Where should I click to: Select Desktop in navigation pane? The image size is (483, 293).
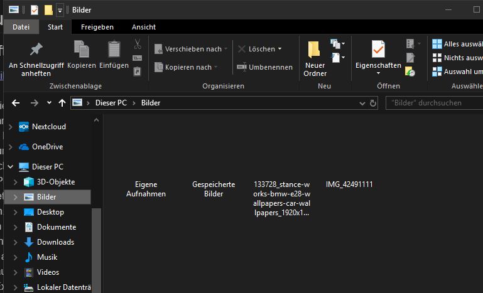pos(50,212)
